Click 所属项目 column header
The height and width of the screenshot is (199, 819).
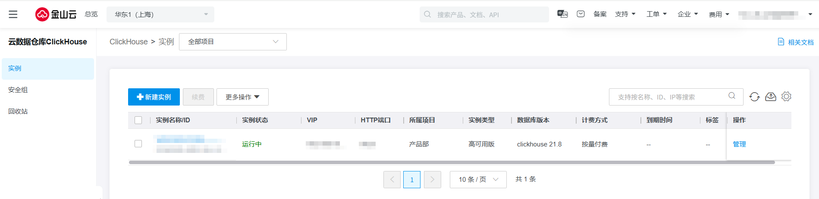(x=422, y=120)
